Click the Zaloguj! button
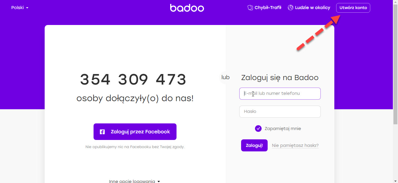Image resolution: width=398 pixels, height=183 pixels. click(254, 145)
